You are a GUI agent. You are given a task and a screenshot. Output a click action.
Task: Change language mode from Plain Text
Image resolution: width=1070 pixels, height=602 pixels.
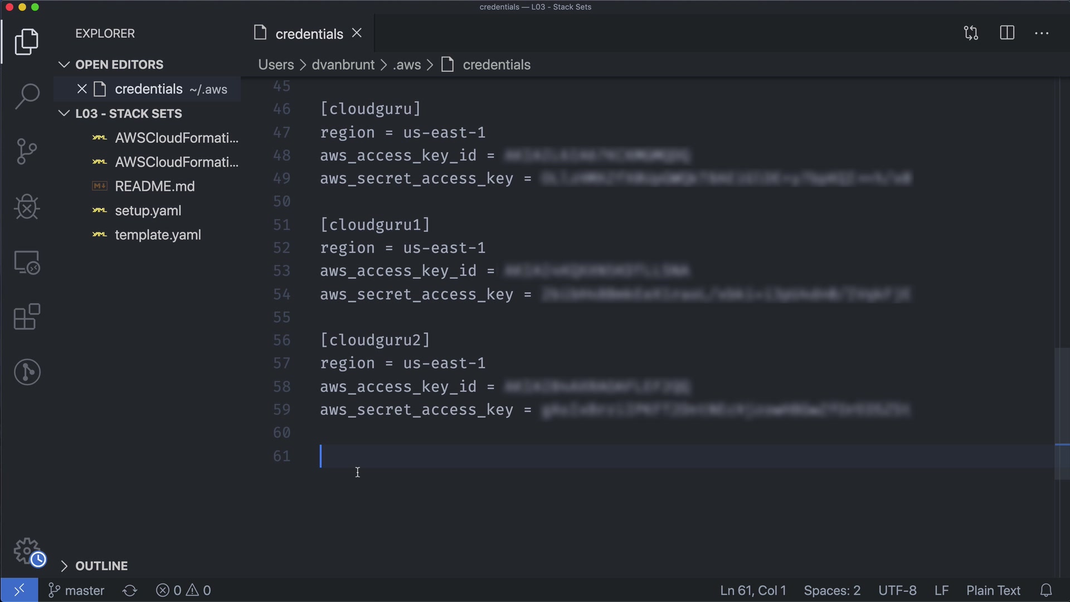click(993, 590)
